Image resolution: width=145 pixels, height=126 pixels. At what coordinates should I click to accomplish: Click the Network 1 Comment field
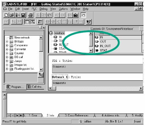(x=97, y=83)
